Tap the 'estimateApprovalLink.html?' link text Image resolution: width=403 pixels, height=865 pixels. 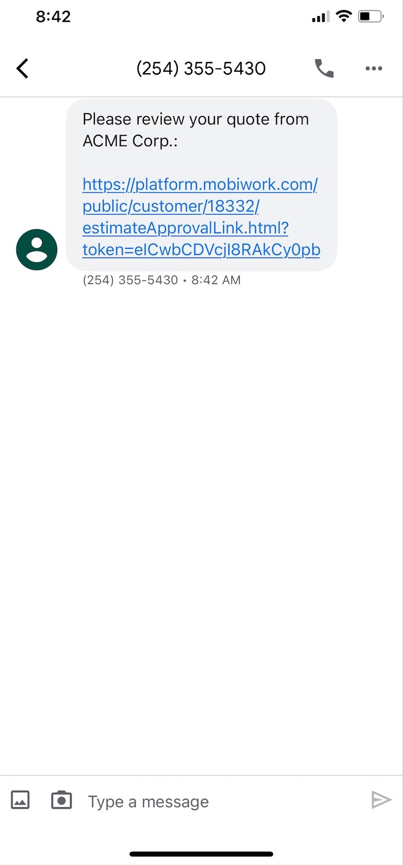click(186, 228)
